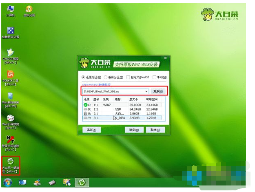Click the More button beside the path
This screenshot has height=192, width=255.
tap(157, 91)
